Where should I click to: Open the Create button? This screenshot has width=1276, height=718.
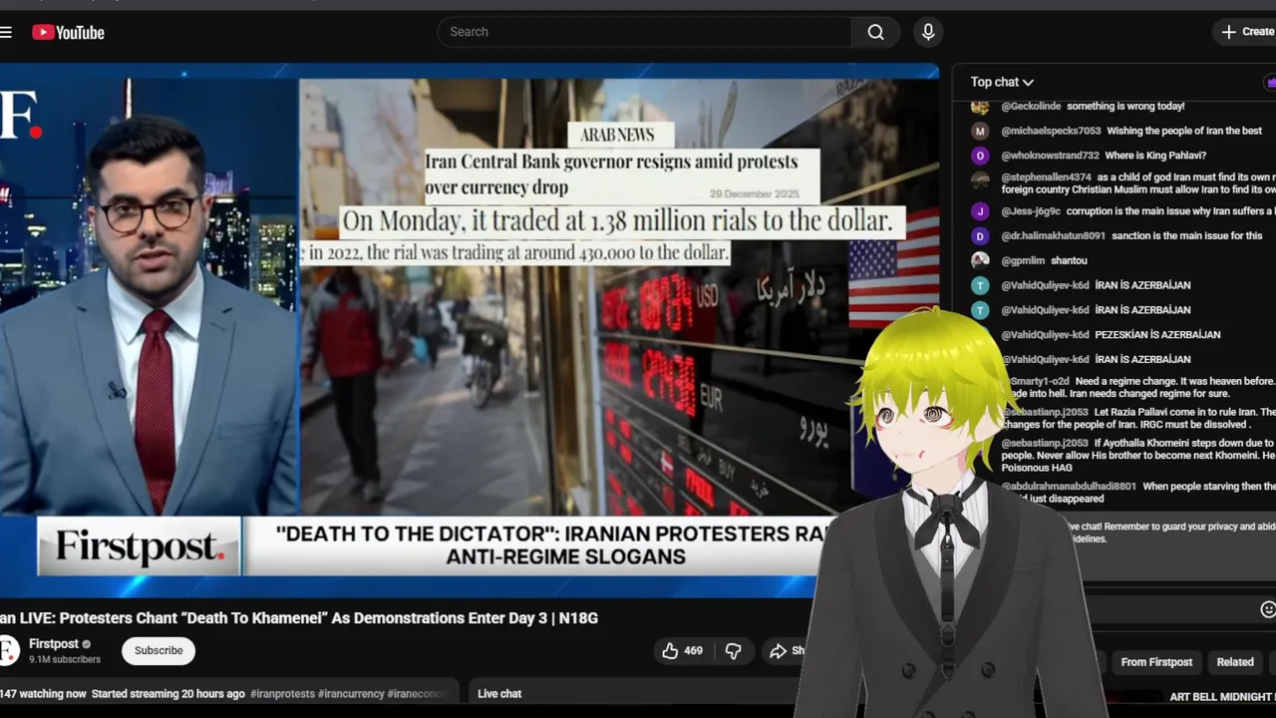point(1247,32)
